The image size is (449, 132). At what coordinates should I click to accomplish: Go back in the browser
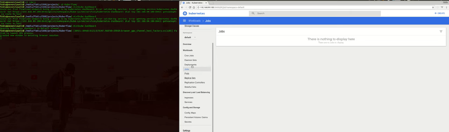coord(182,7)
